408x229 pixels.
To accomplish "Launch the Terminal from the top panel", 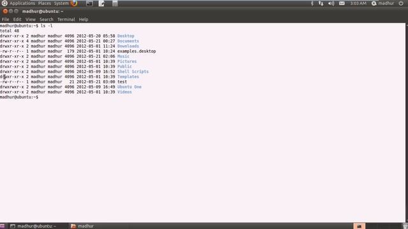I will tap(89, 3).
